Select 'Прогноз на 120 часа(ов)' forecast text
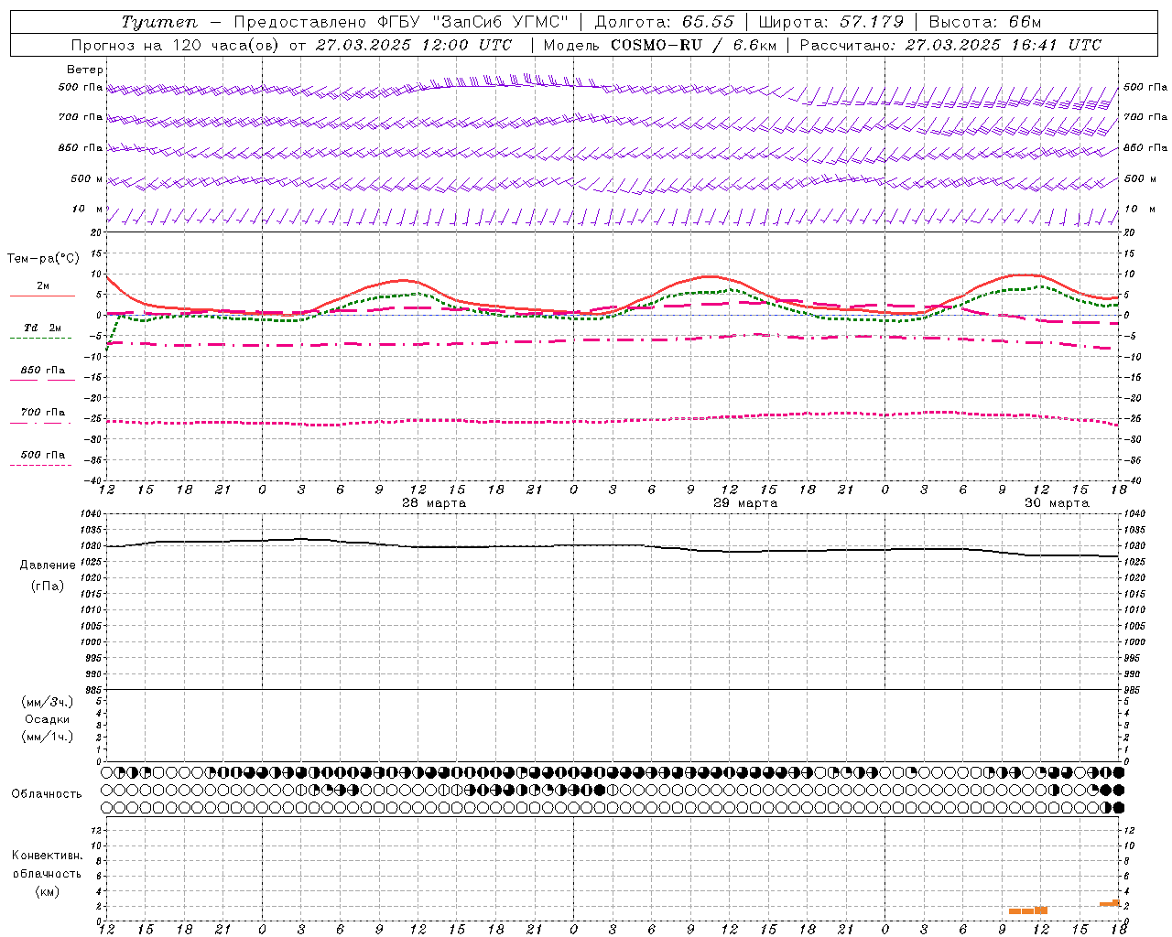 point(174,45)
